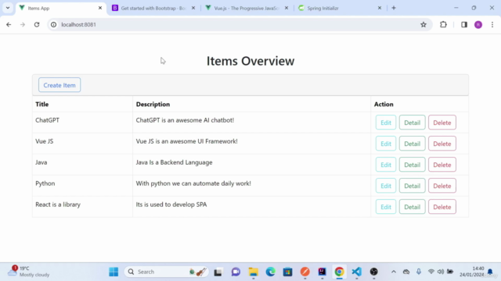
Task: Click the Items Overview heading
Action: [x=250, y=61]
